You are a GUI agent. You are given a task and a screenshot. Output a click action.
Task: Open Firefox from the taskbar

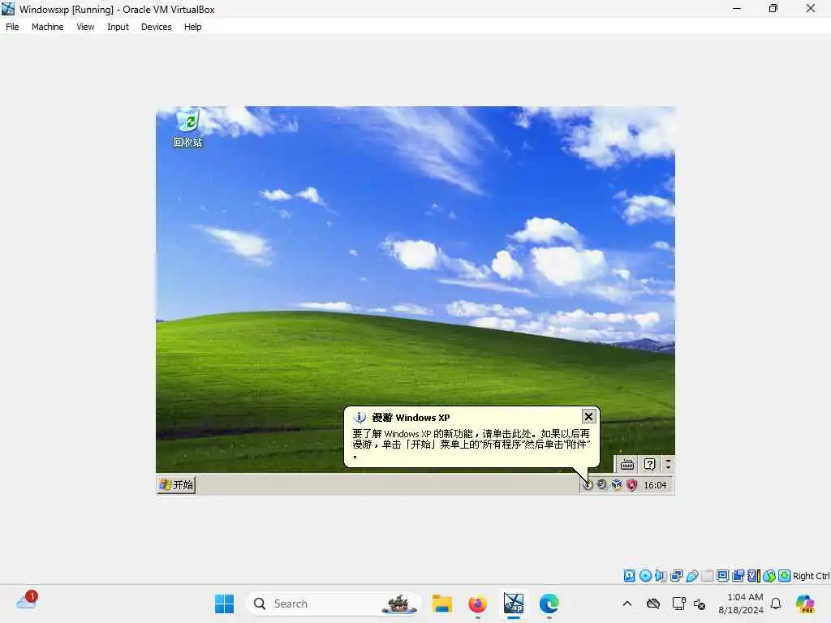(477, 604)
